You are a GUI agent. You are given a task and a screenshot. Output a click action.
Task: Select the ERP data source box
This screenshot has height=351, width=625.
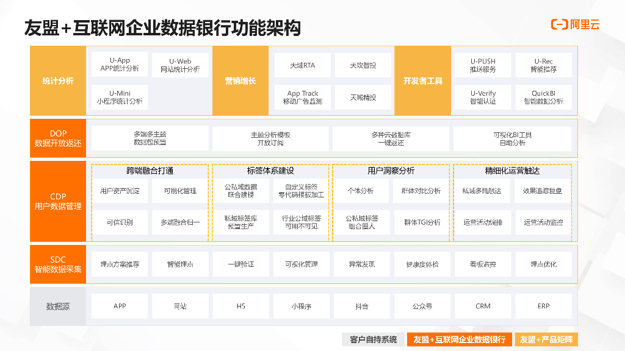(544, 306)
